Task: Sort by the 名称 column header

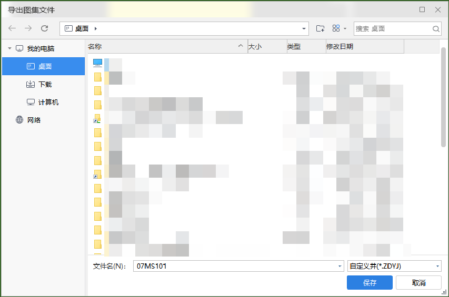Action: tap(167, 46)
